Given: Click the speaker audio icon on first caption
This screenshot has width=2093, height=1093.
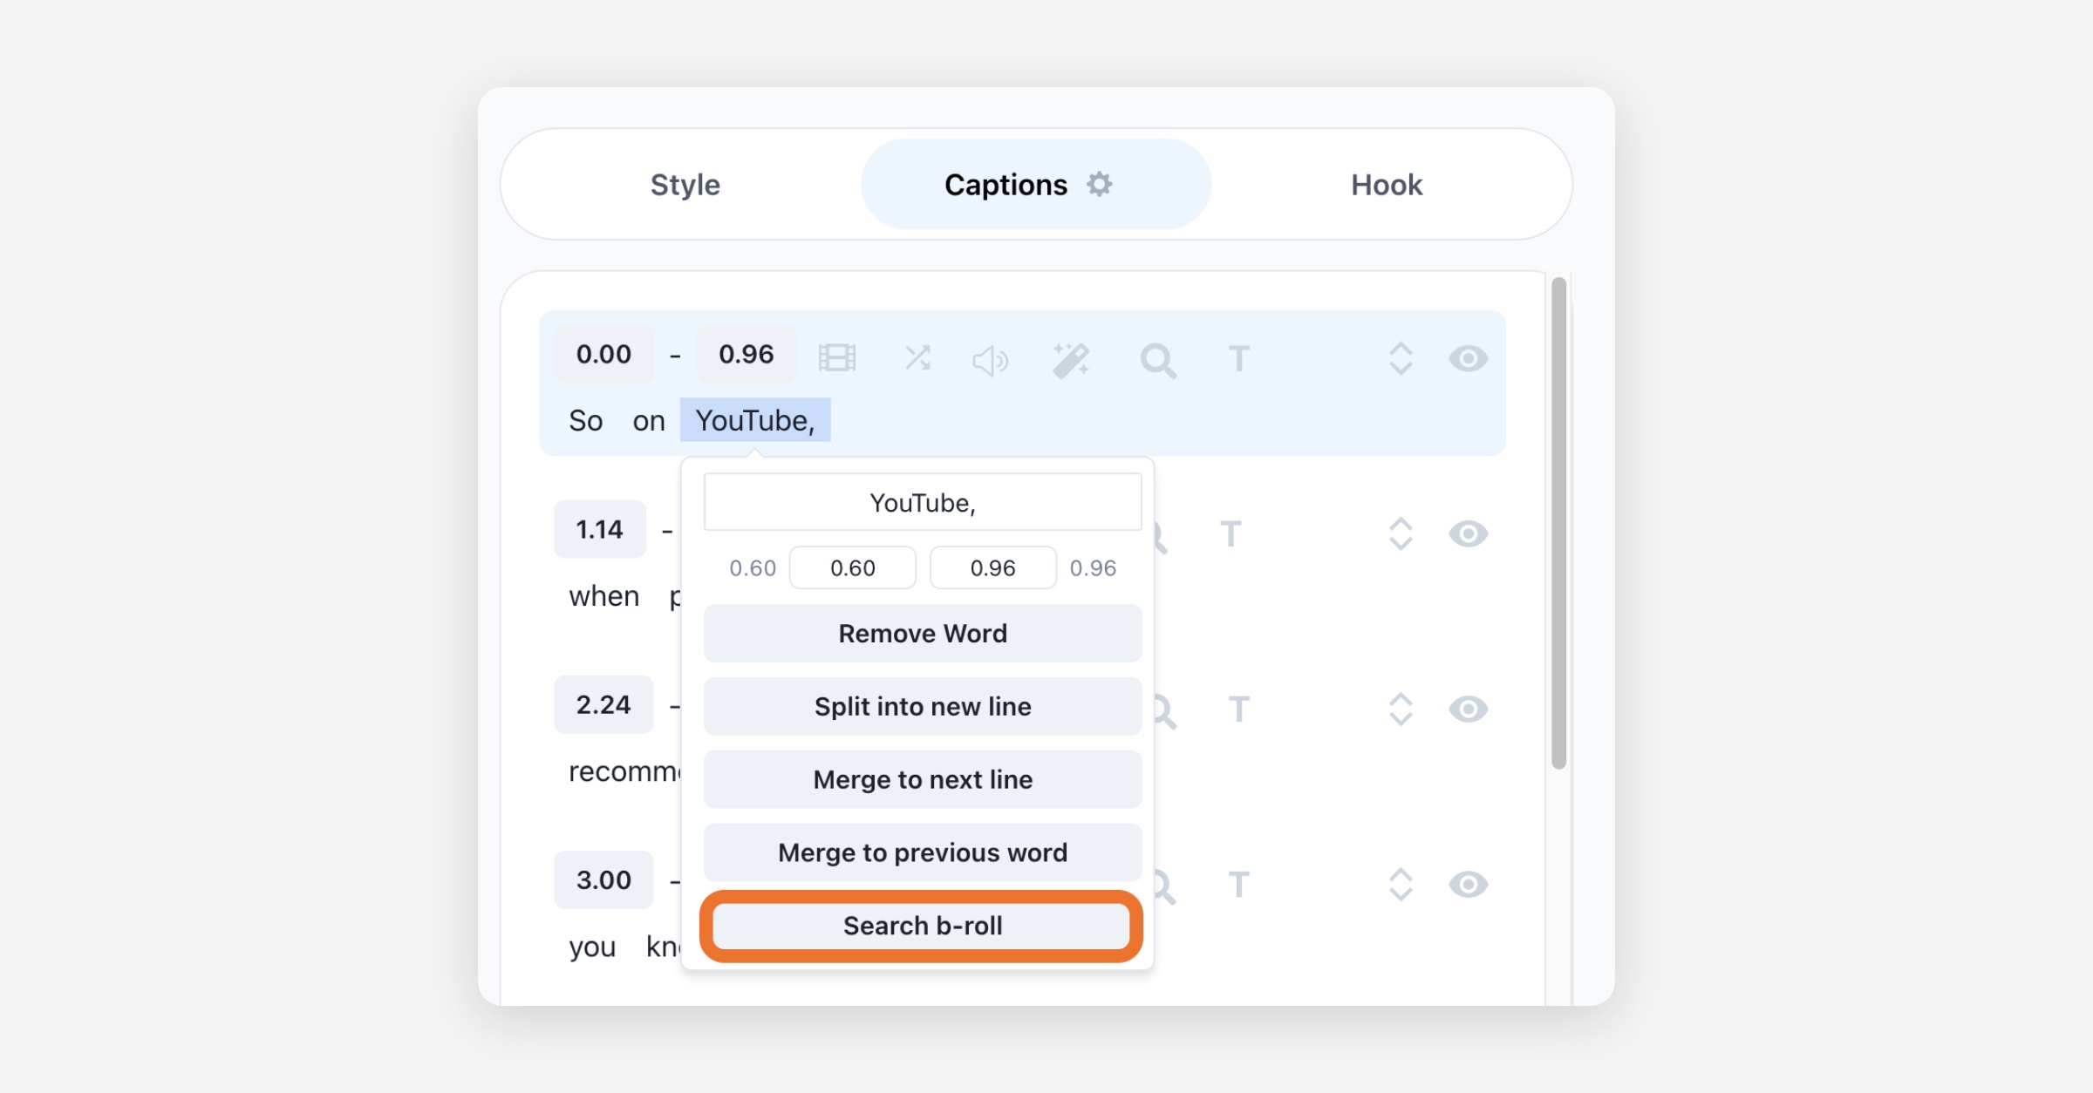Looking at the screenshot, I should [990, 360].
